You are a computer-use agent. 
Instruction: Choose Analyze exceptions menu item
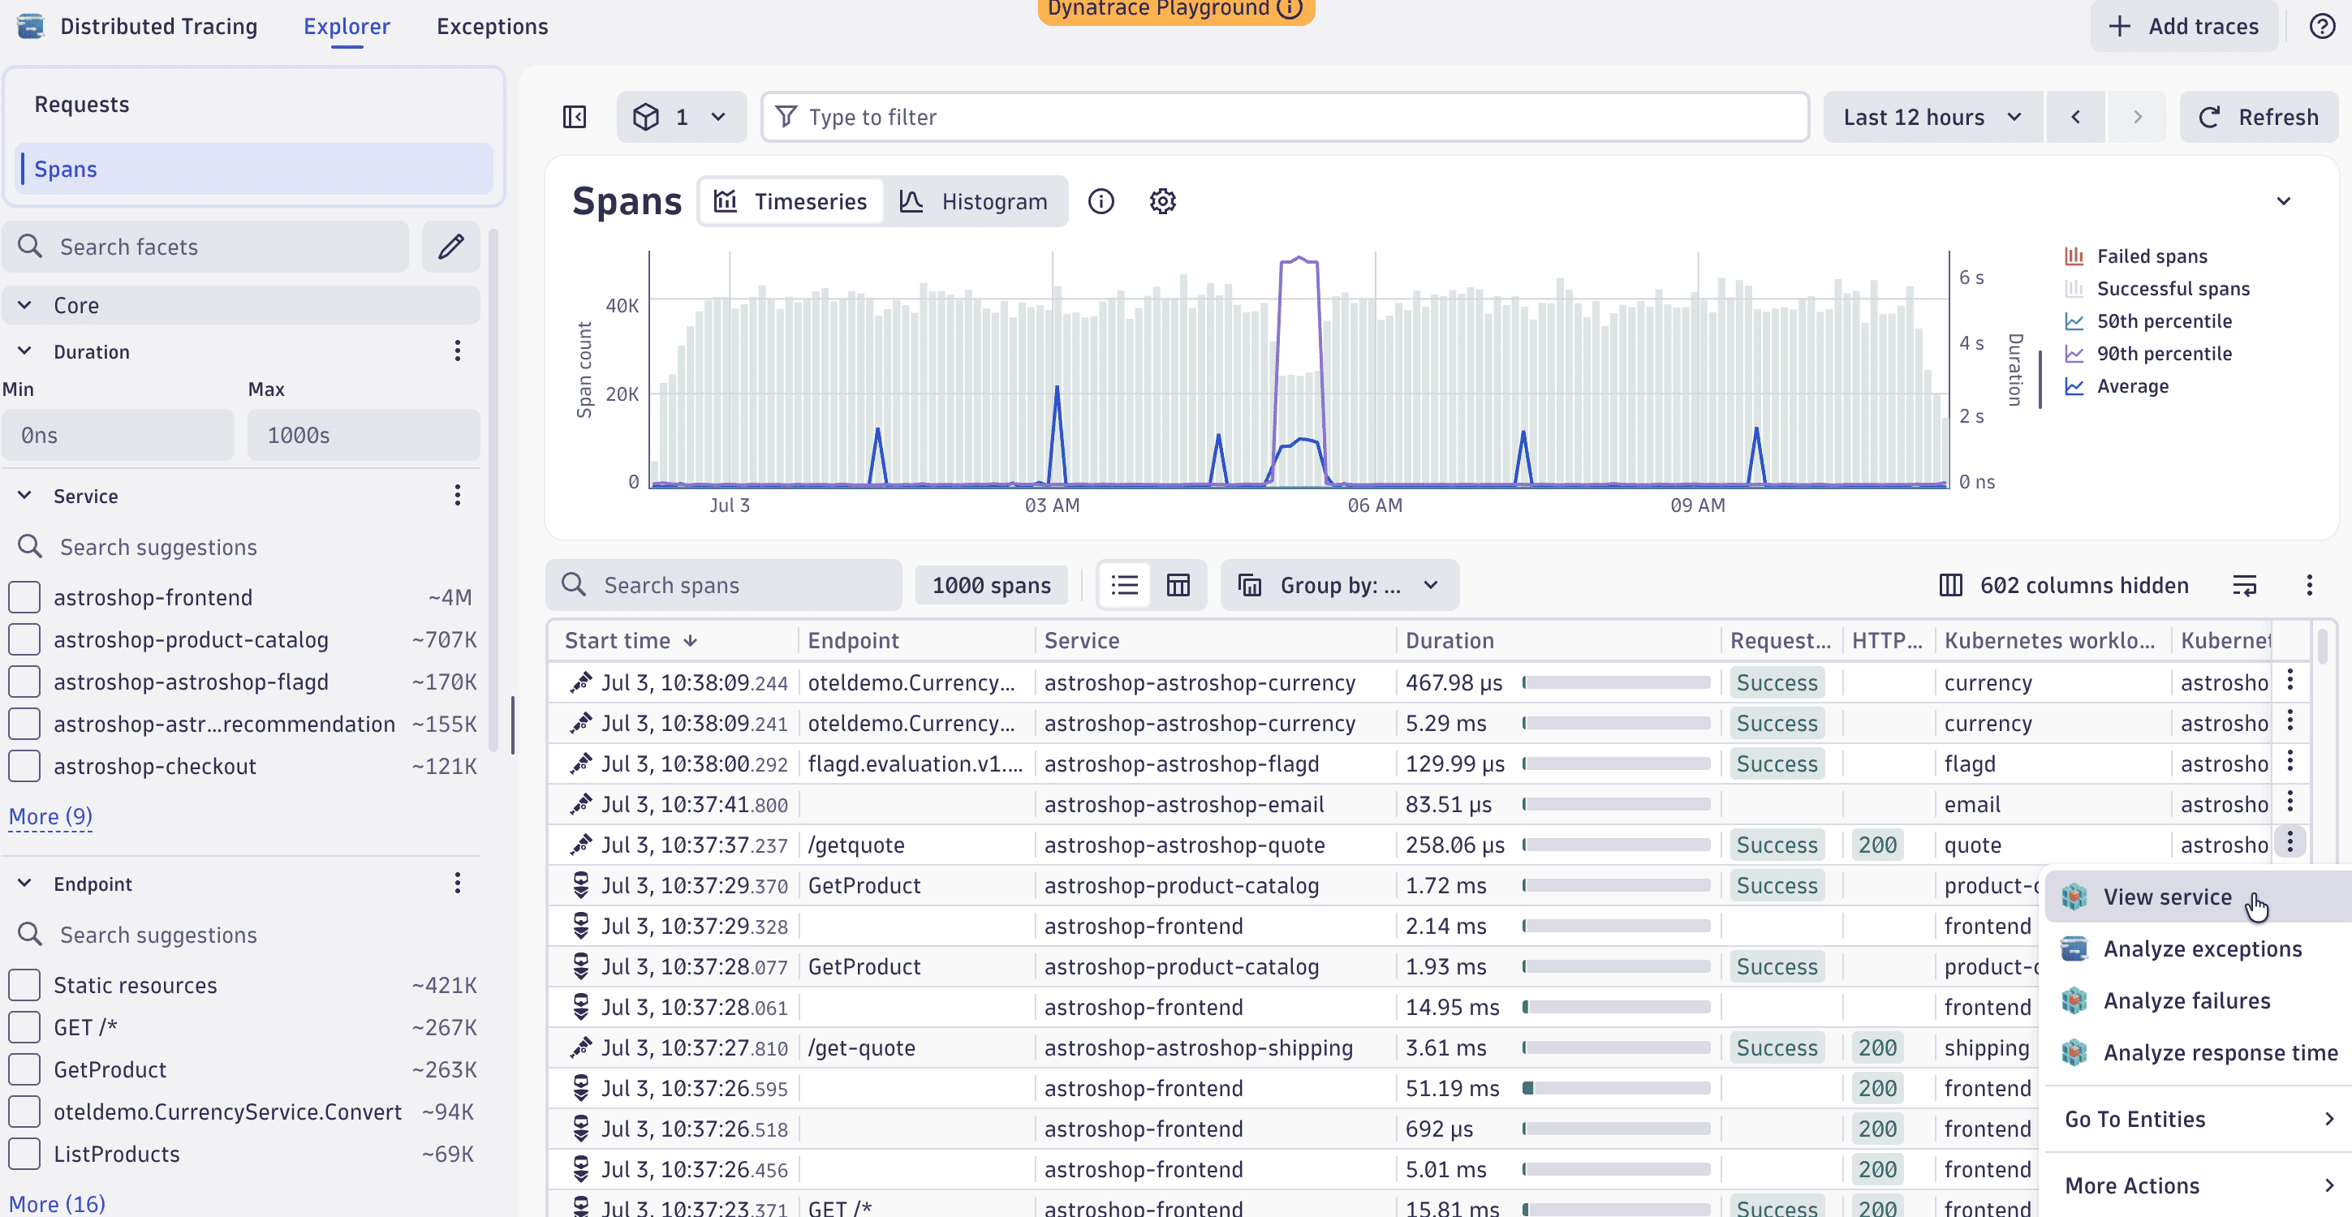click(2200, 948)
